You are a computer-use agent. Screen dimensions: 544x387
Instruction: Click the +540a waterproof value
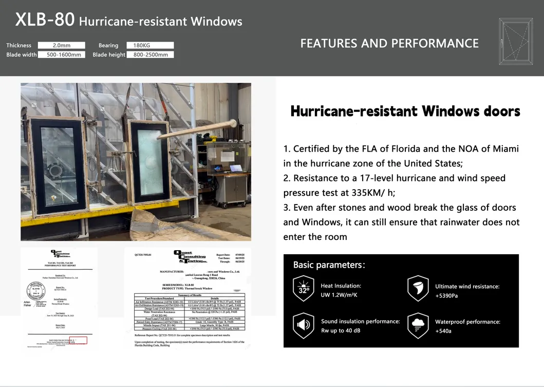(443, 331)
